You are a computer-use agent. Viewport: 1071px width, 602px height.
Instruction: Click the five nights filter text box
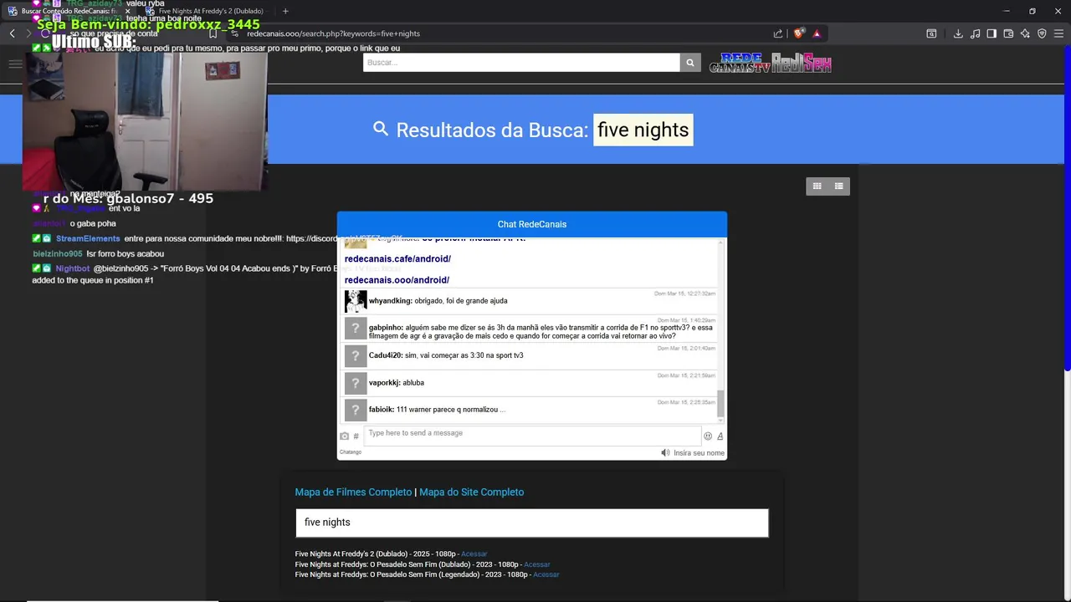[532, 523]
